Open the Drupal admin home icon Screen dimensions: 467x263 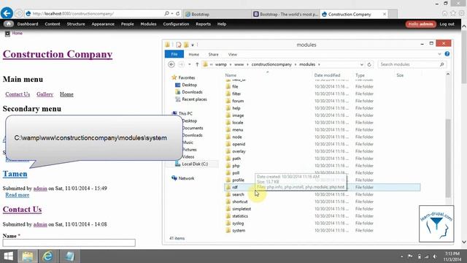(8, 24)
